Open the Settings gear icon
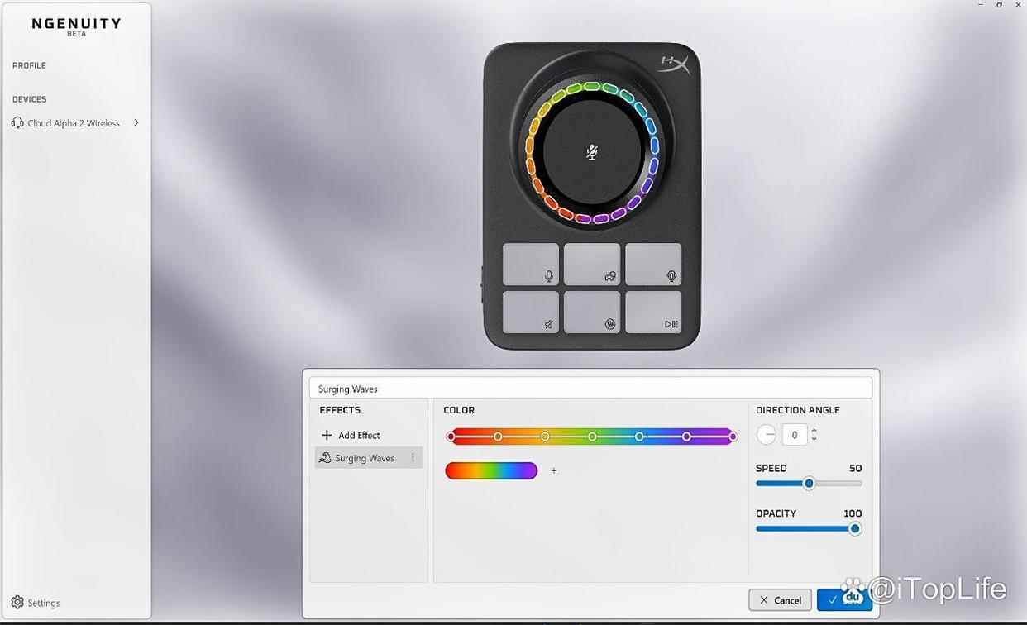Image resolution: width=1027 pixels, height=625 pixels. (x=17, y=603)
